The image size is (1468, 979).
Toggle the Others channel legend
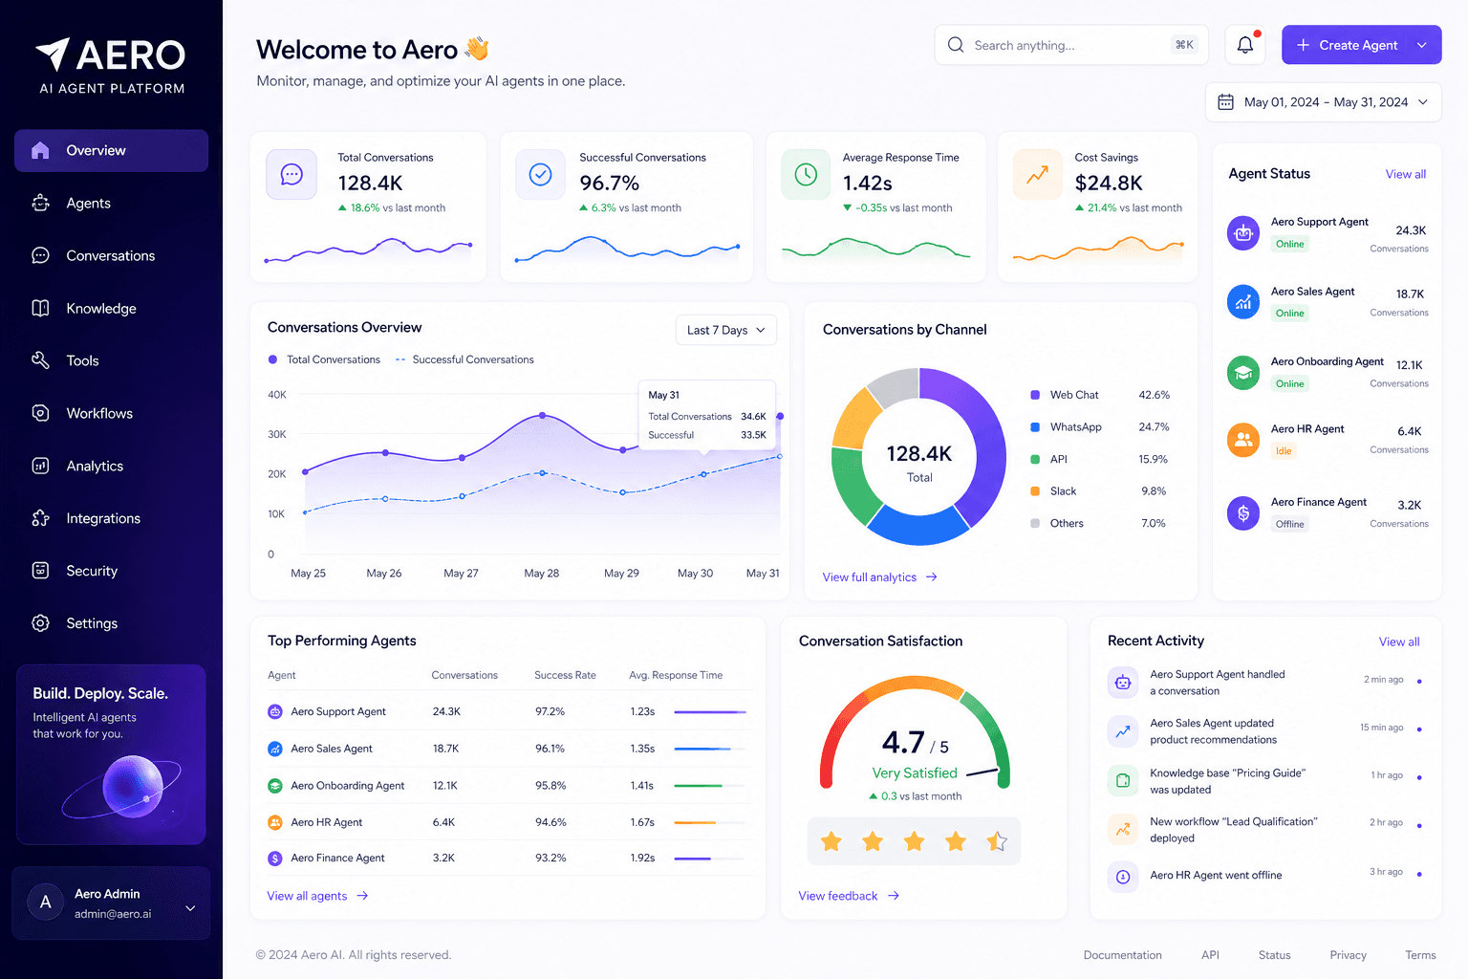coord(1056,524)
